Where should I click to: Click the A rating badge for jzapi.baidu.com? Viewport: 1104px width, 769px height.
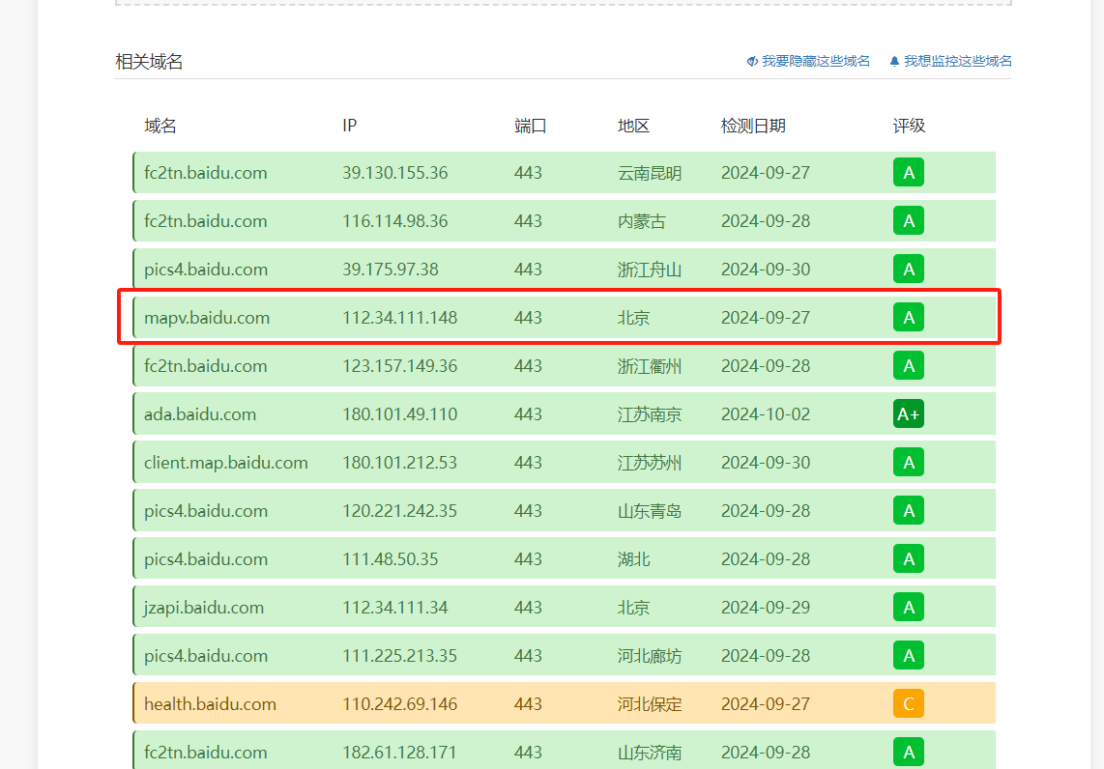(x=909, y=607)
